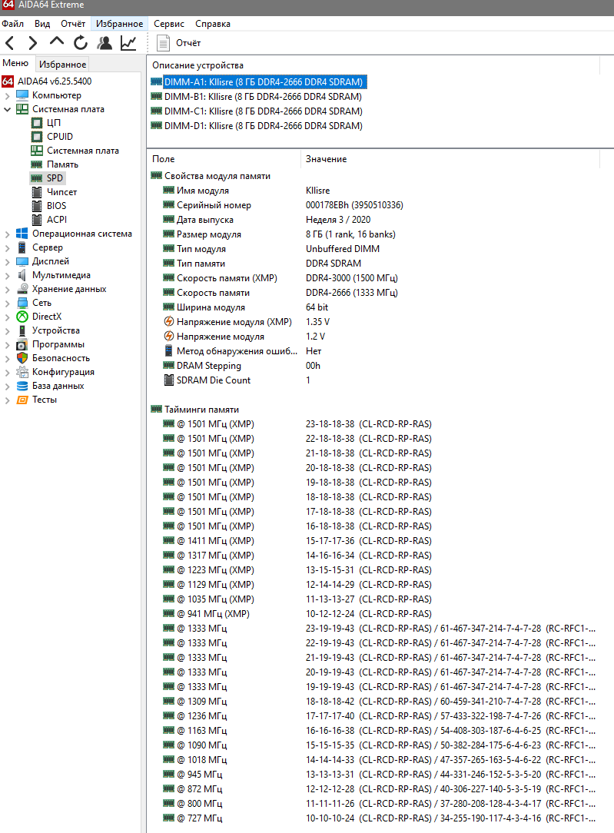Select the ЦП processor icon in tree
The image size is (614, 833).
coord(37,123)
